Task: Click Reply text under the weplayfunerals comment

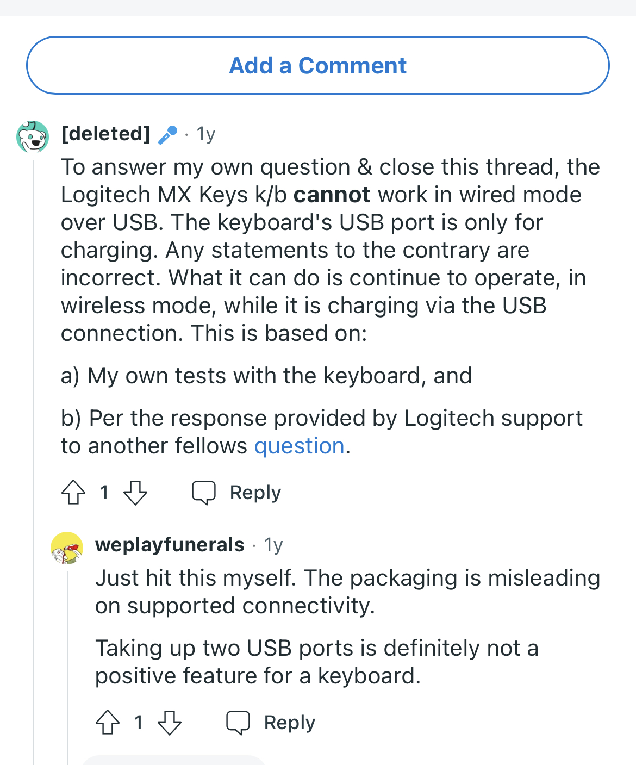Action: (289, 723)
